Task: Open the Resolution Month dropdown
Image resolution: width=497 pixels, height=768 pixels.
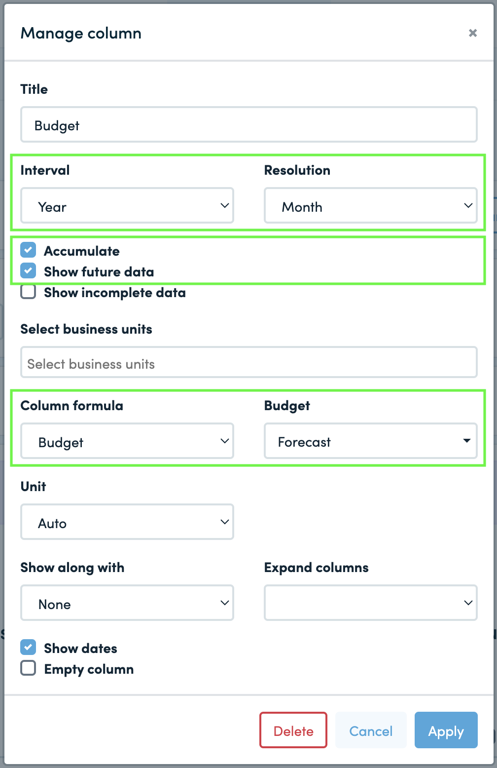Action: point(371,205)
